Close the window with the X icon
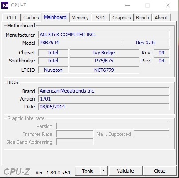Viewport: 179px width, 178px height. pyautogui.click(x=168, y=5)
